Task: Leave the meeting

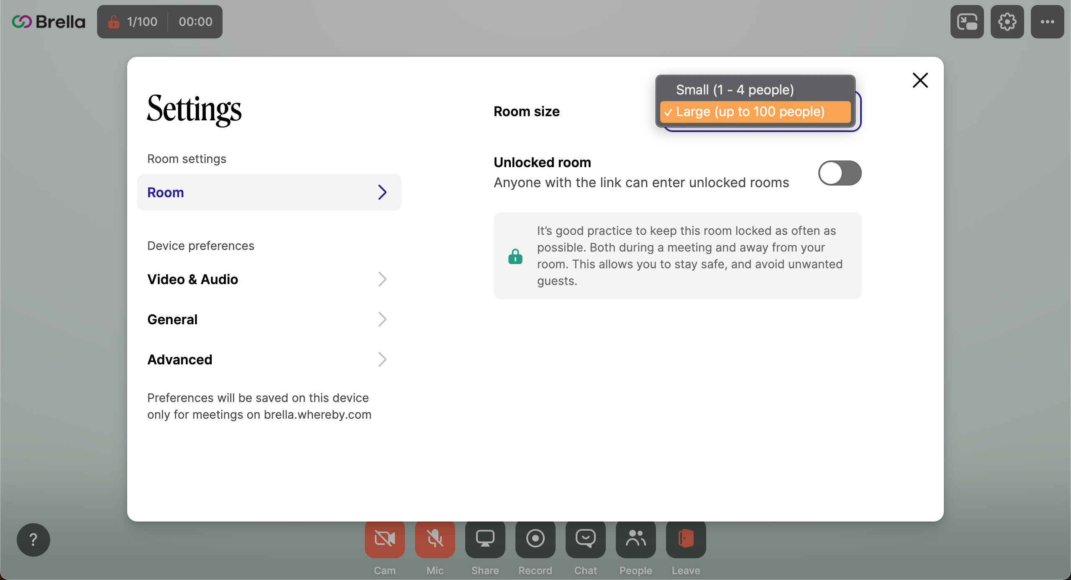Action: (x=686, y=539)
